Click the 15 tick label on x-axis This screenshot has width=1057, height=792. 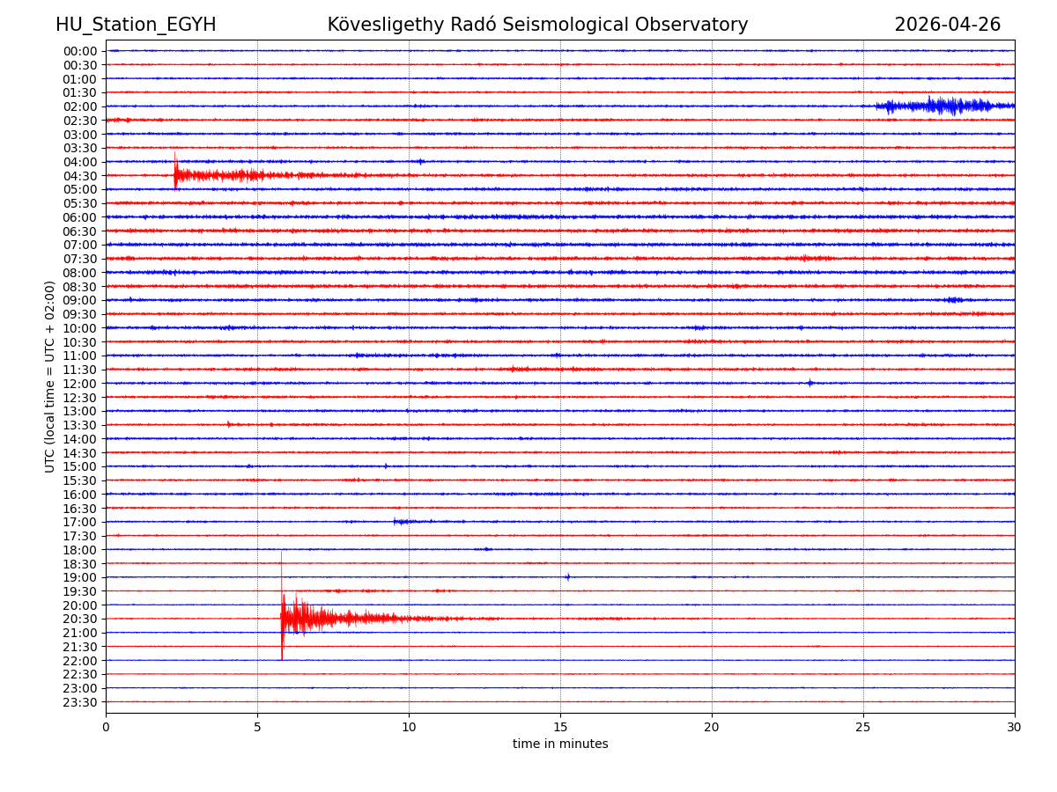pyautogui.click(x=560, y=727)
